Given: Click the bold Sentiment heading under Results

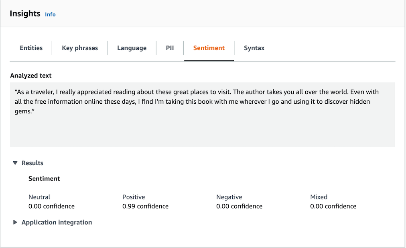Looking at the screenshot, I should point(44,178).
